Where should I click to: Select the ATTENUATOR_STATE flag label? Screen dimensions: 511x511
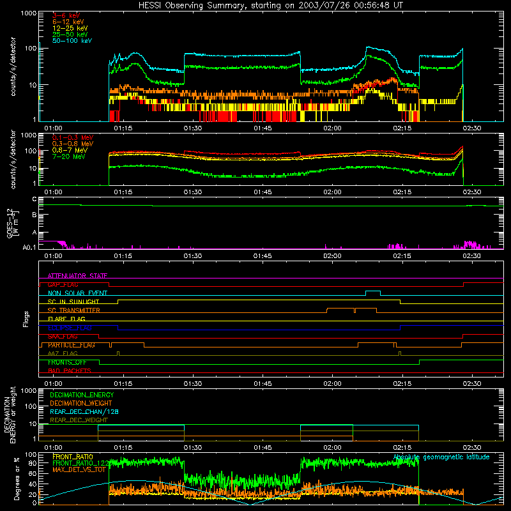tap(77, 276)
